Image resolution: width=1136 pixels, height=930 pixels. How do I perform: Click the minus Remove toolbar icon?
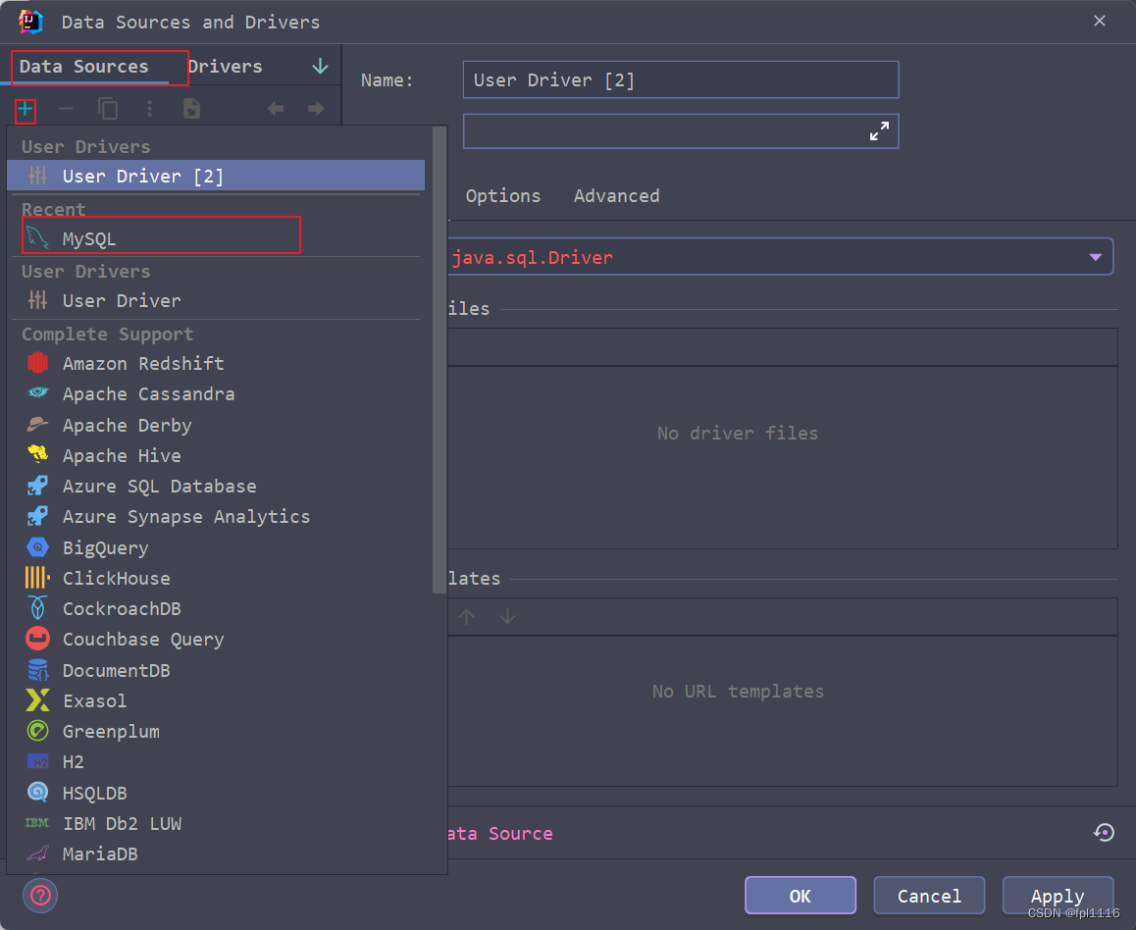[x=66, y=109]
